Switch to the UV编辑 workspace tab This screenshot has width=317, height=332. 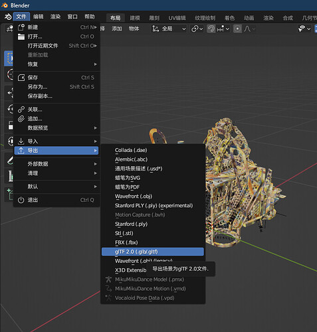coord(177,18)
